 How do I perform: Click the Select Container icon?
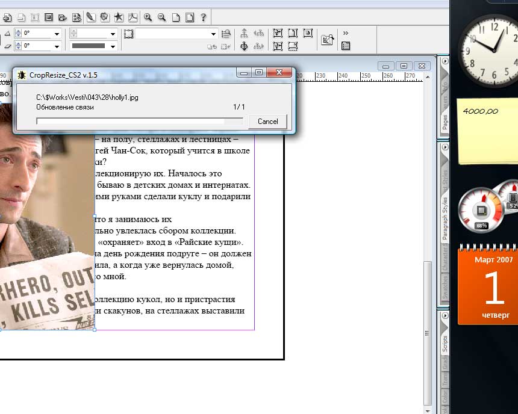(x=244, y=33)
